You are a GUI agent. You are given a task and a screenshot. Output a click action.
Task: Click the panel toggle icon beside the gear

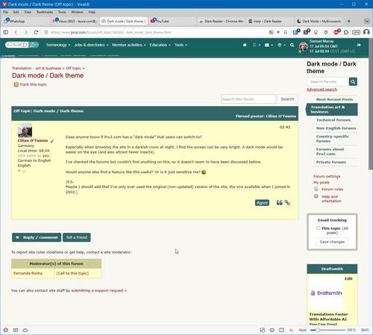coord(16,330)
